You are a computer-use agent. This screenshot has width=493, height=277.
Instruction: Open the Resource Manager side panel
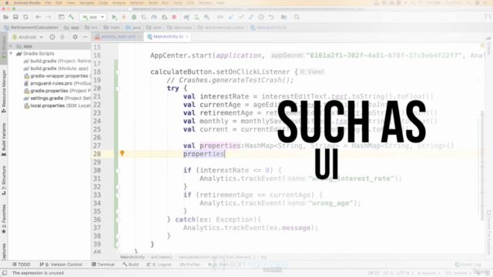pyautogui.click(x=4, y=92)
